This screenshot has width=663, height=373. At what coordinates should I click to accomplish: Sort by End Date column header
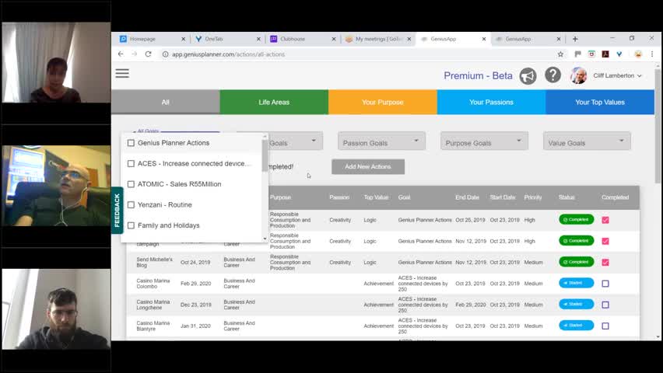tap(467, 197)
